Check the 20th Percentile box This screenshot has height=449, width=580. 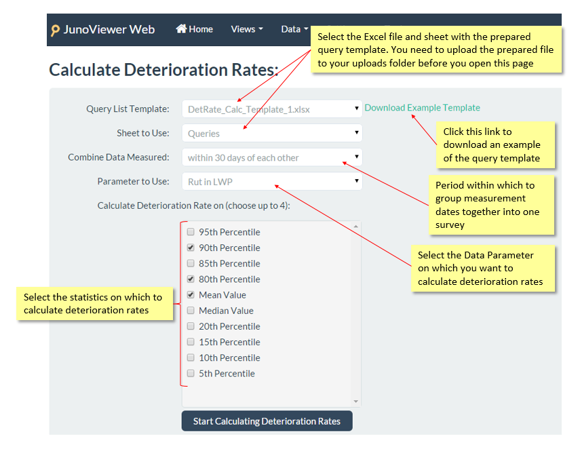pos(191,326)
